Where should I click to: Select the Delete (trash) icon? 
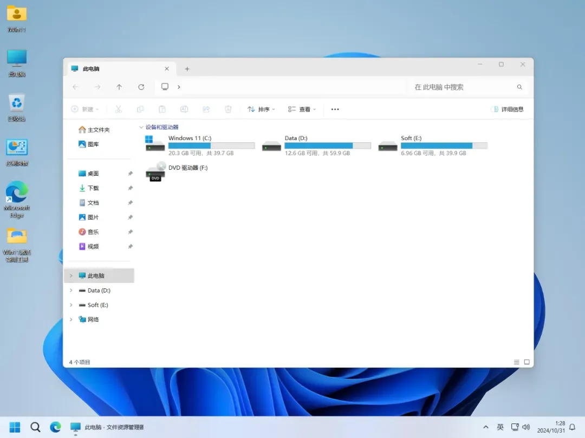point(228,109)
